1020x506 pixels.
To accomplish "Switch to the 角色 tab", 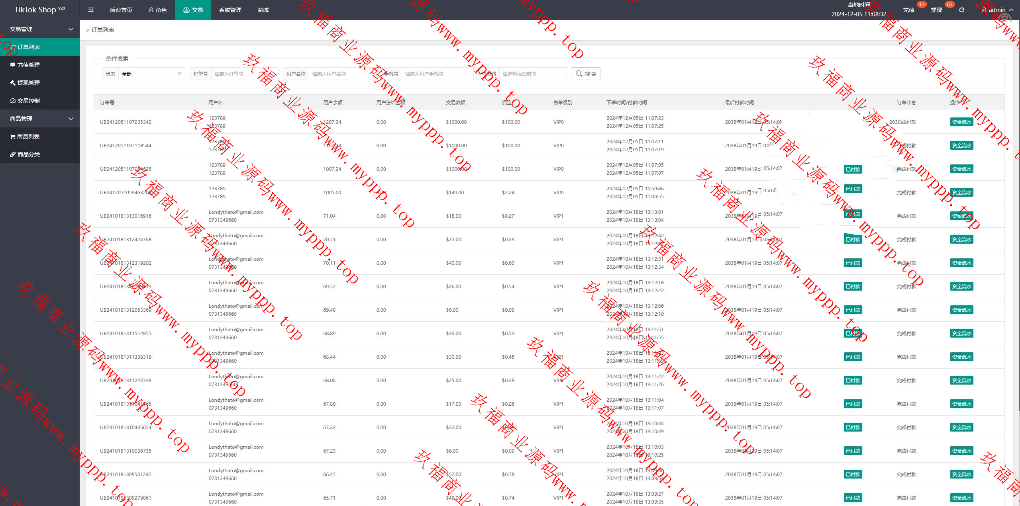I will click(157, 10).
